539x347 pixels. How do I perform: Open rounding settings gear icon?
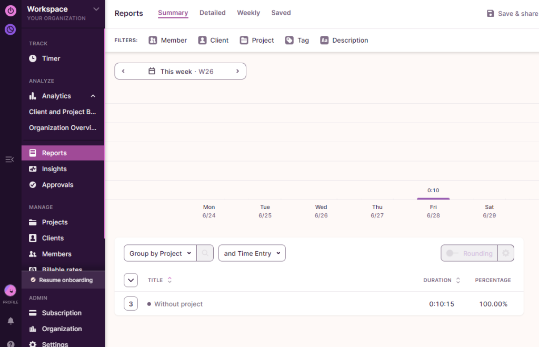pos(506,253)
